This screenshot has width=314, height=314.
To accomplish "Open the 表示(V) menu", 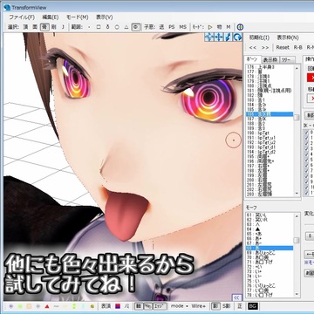I will (x=105, y=17).
